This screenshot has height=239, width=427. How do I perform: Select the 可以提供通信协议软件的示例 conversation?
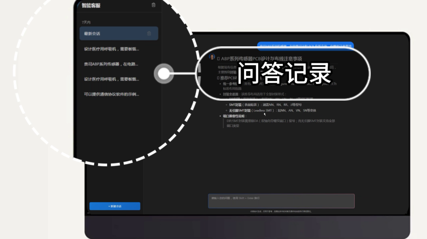[111, 94]
